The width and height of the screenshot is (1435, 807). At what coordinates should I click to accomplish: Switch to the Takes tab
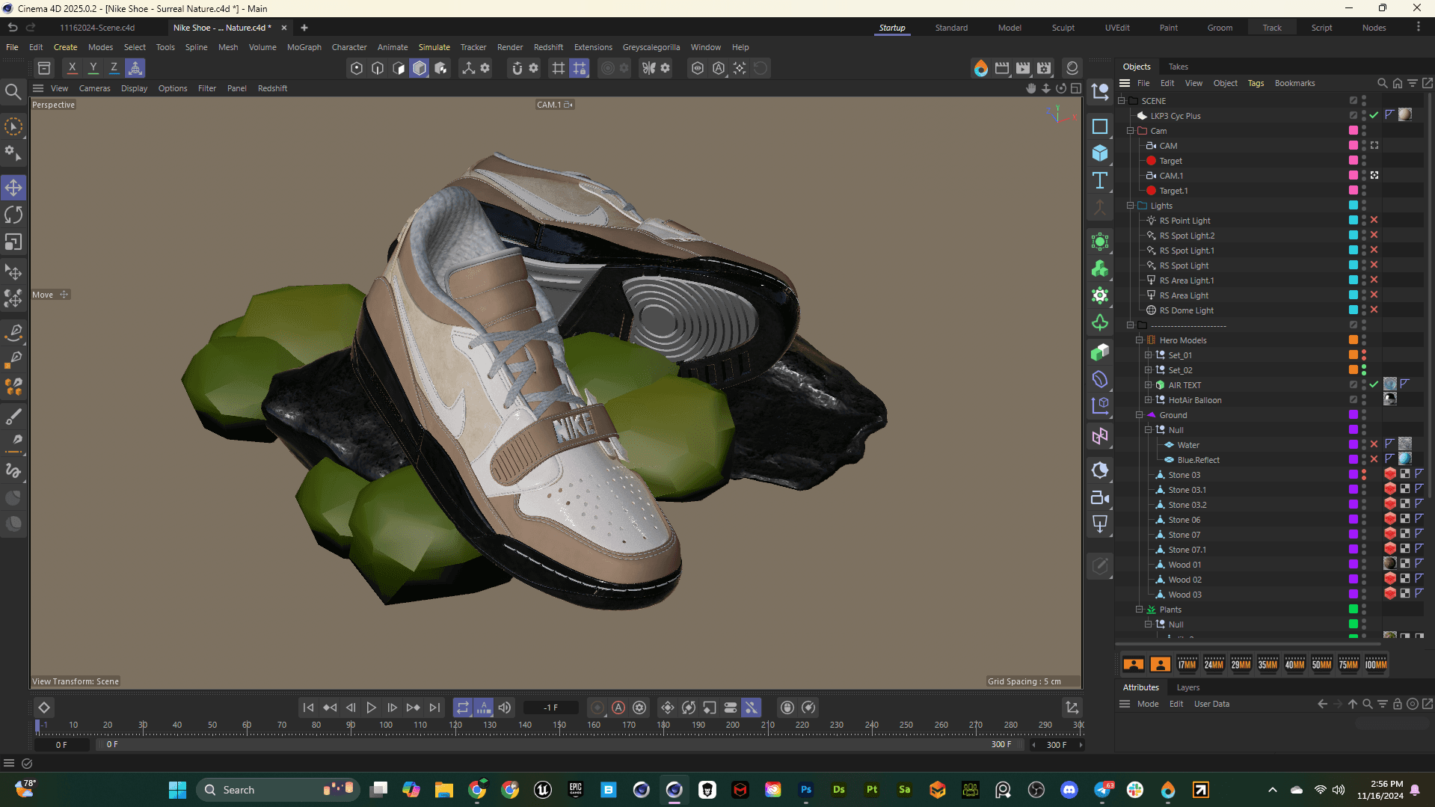click(1178, 67)
